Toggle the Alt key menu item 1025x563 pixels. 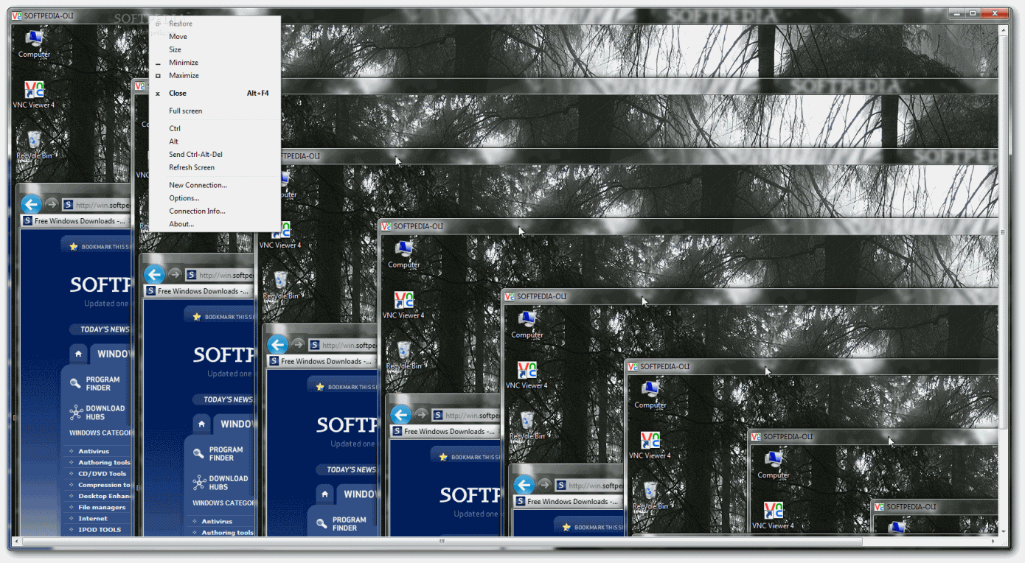click(215, 141)
